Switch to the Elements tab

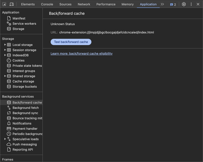(28, 4)
